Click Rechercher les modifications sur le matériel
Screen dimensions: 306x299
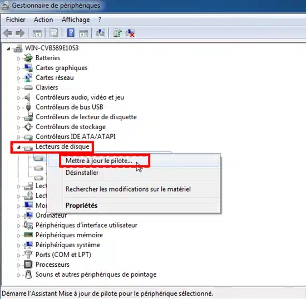coord(128,189)
